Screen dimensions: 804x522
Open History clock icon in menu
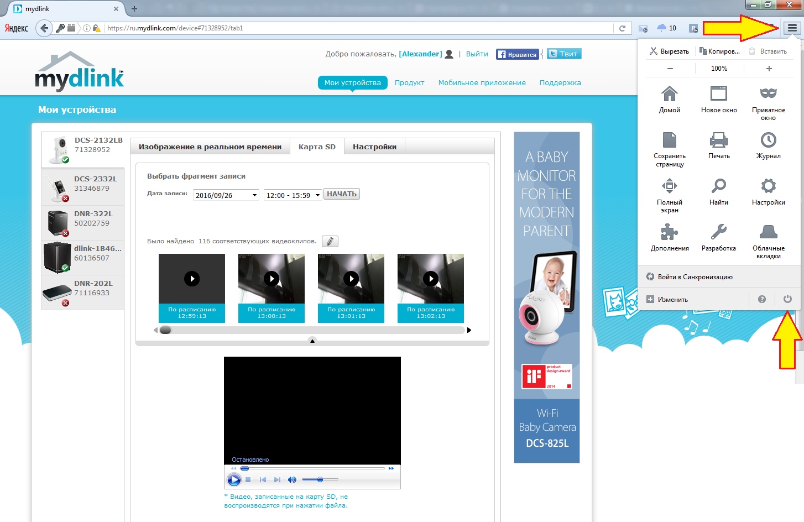click(768, 140)
